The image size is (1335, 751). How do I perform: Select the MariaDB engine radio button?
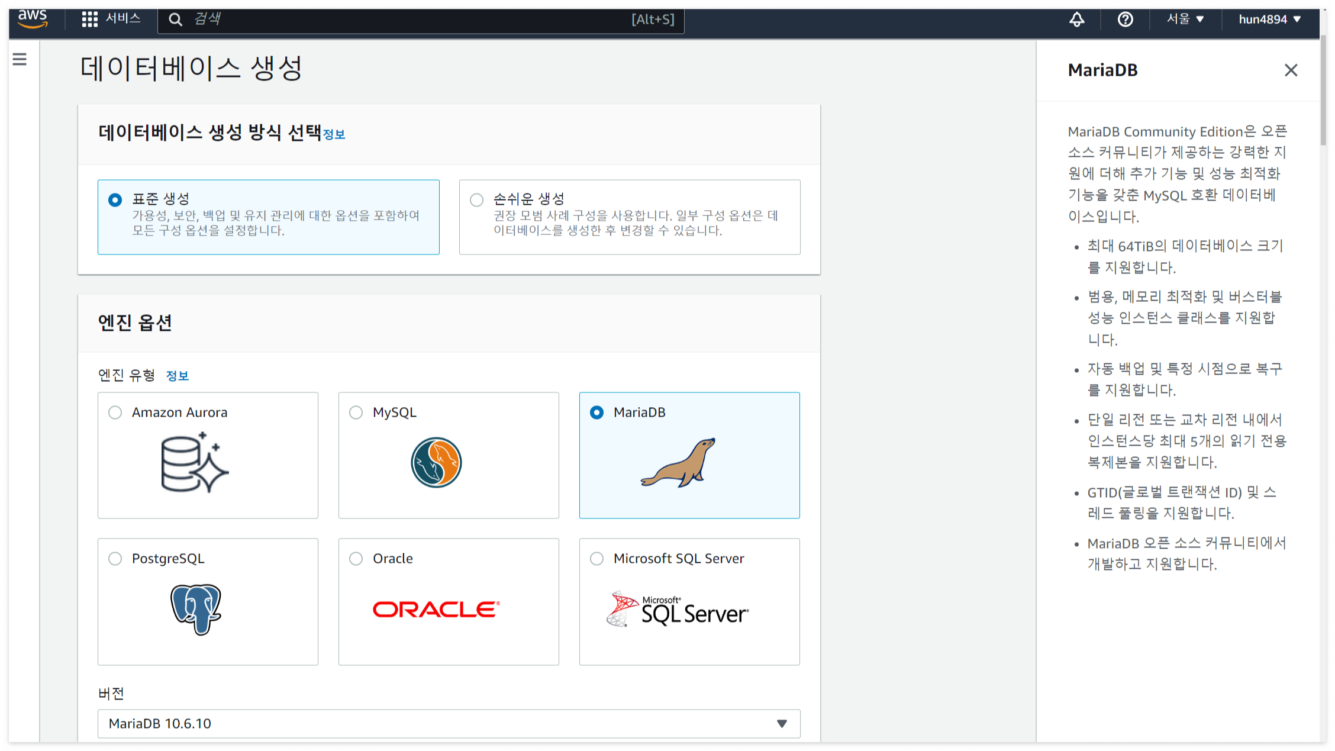[596, 412]
